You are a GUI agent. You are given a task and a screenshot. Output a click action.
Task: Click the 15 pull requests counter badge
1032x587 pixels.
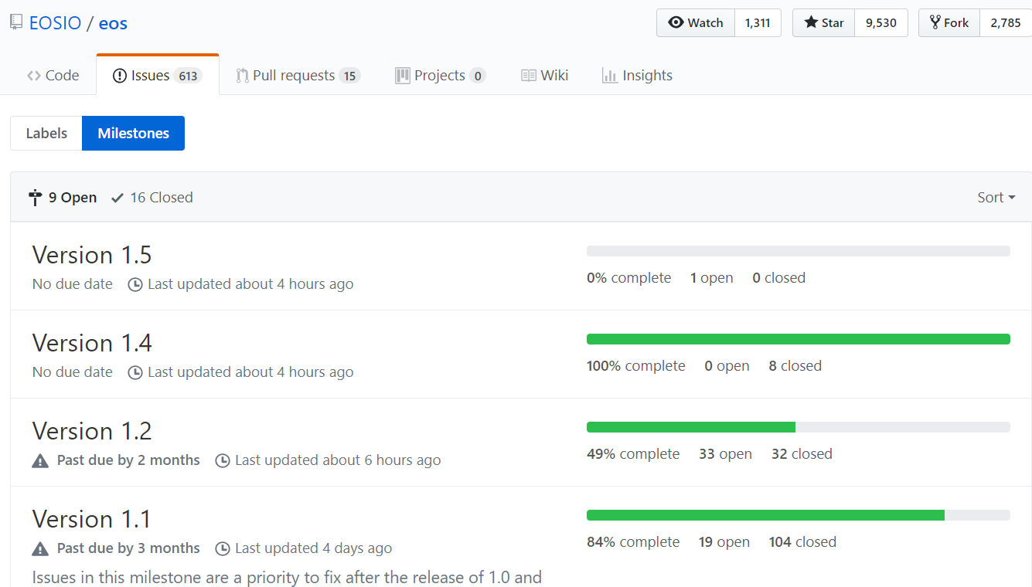point(350,76)
